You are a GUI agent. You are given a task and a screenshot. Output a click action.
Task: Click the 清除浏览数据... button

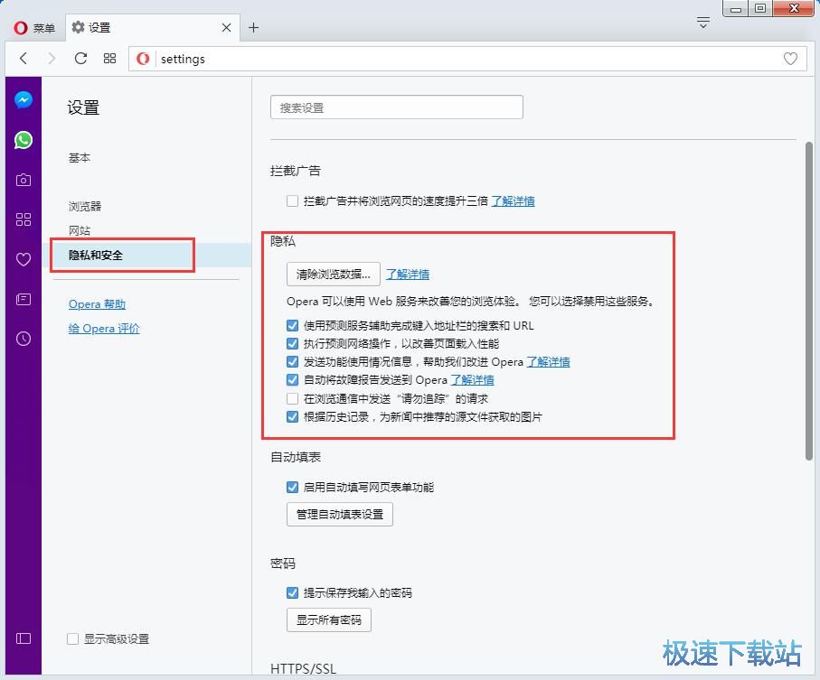coord(333,275)
